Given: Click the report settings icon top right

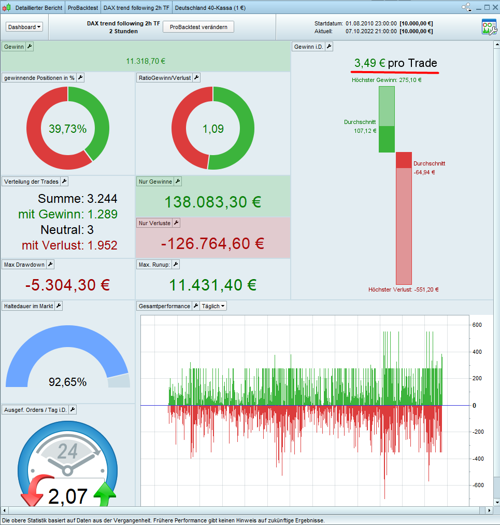Looking at the screenshot, I should coord(489,27).
